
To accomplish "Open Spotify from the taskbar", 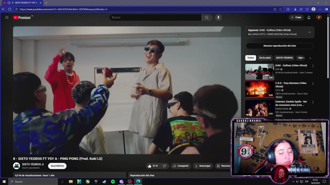I will coord(113,182).
